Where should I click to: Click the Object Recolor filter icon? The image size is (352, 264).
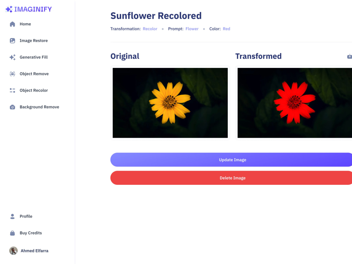(x=12, y=90)
